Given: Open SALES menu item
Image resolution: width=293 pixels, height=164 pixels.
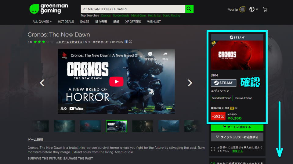Looking at the screenshot, I should [x=85, y=22].
